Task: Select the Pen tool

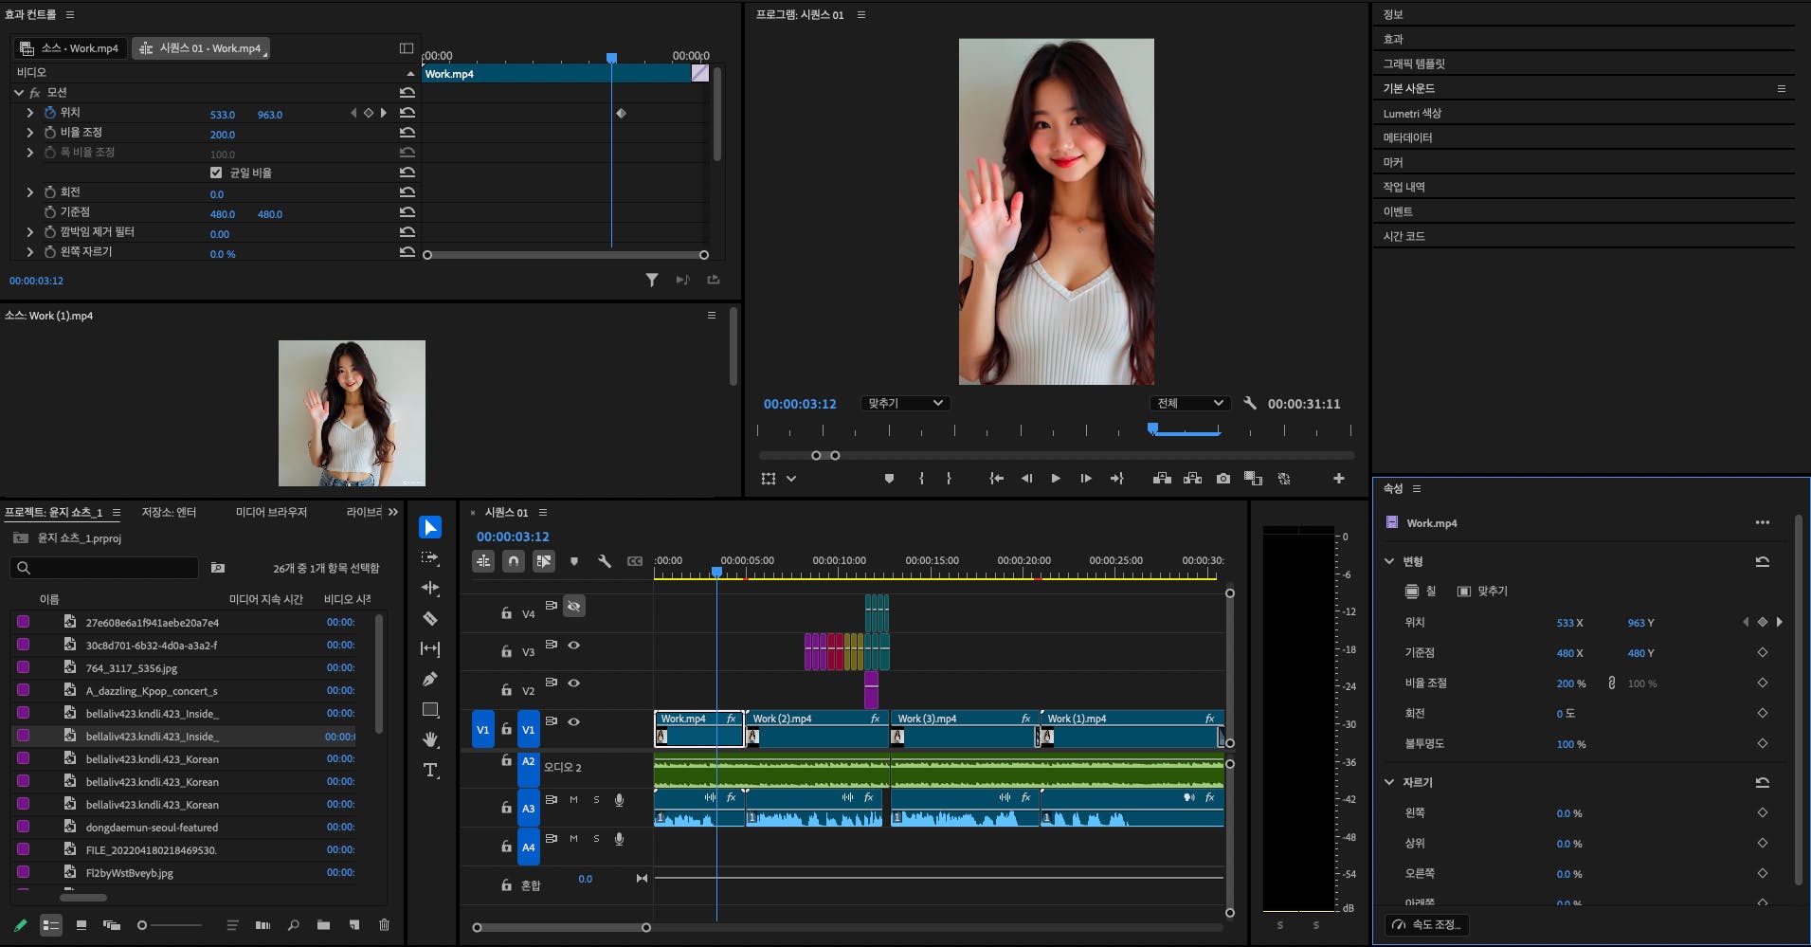Action: tap(430, 679)
